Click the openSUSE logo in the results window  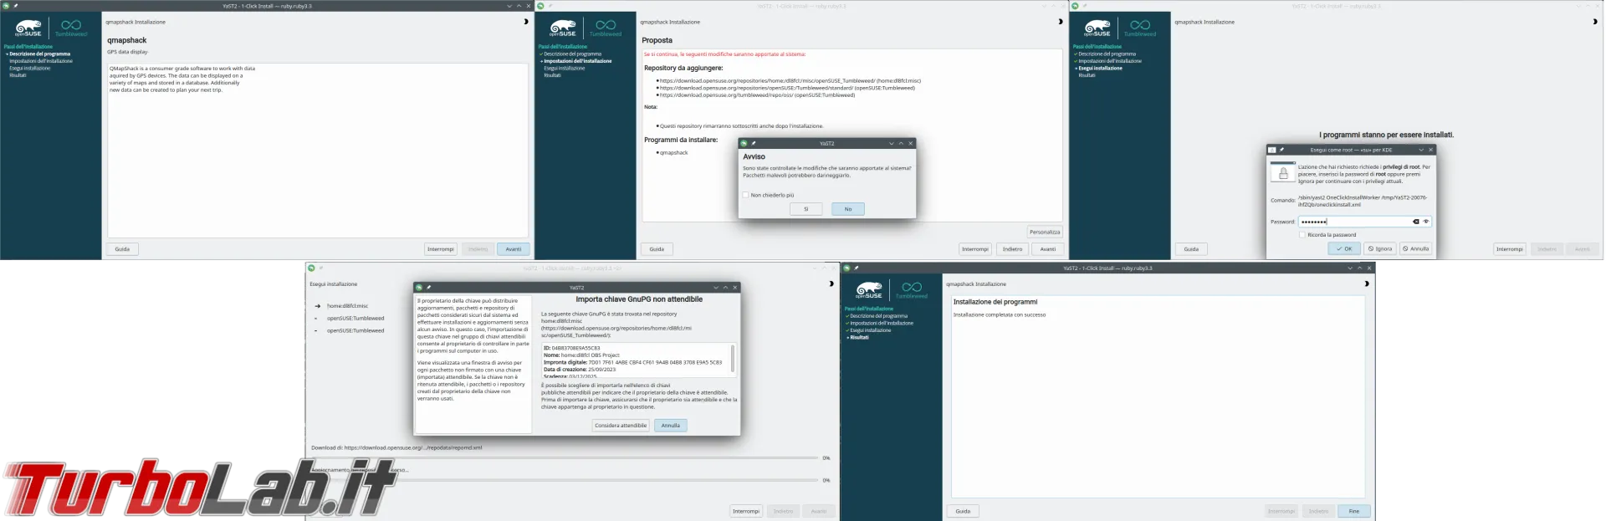869,289
